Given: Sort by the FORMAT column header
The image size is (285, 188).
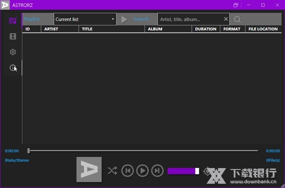Looking at the screenshot, I should tap(233, 29).
